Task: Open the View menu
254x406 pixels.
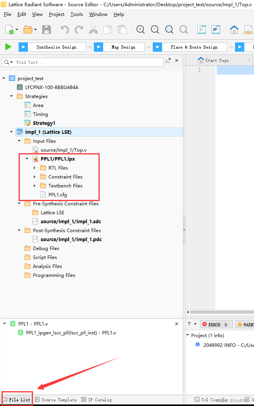Action: click(x=38, y=14)
